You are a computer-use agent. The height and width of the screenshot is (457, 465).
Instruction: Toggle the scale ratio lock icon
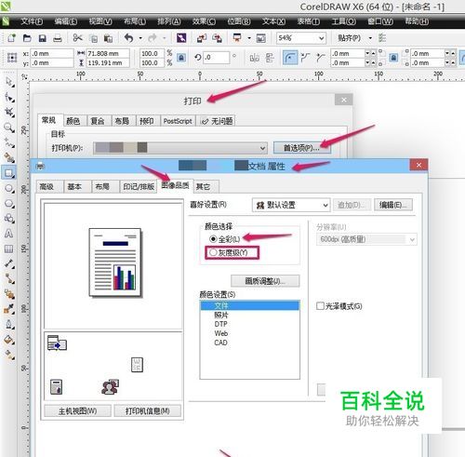click(181, 58)
